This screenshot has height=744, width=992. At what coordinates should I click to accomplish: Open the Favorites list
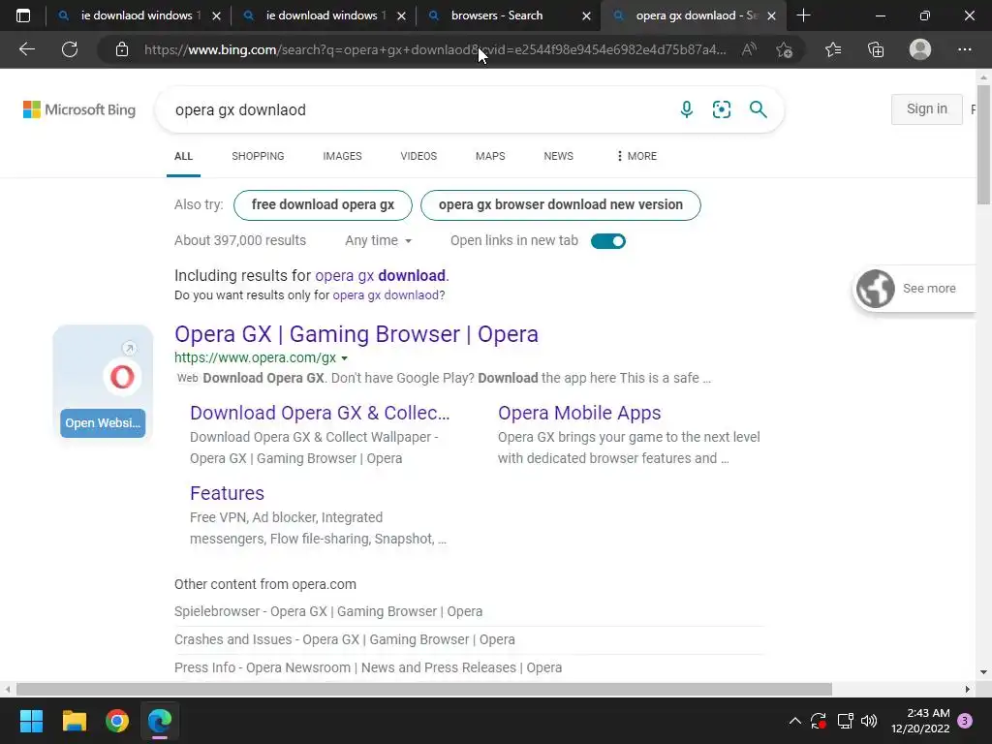(x=833, y=49)
